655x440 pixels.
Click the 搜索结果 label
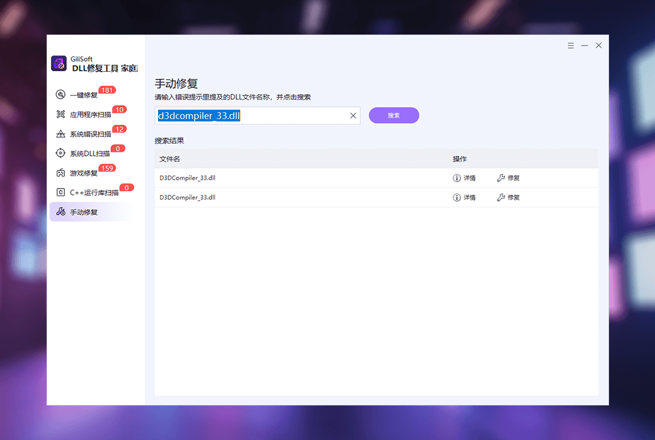[169, 141]
